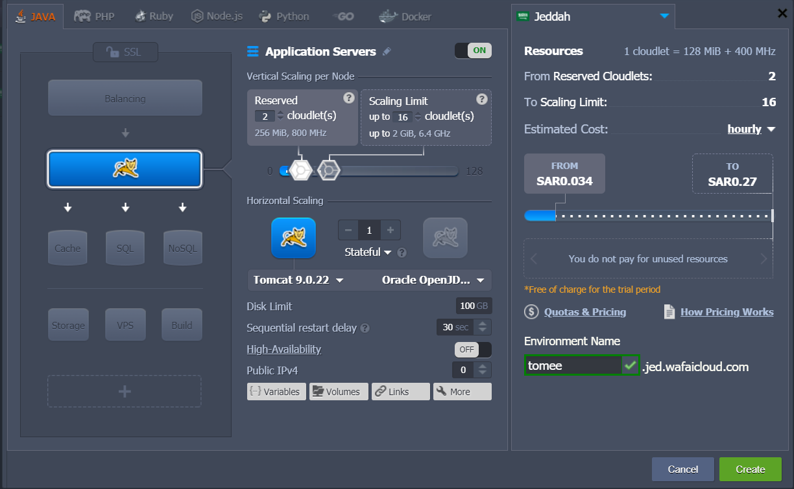Open the How Pricing Works link

pyautogui.click(x=727, y=312)
